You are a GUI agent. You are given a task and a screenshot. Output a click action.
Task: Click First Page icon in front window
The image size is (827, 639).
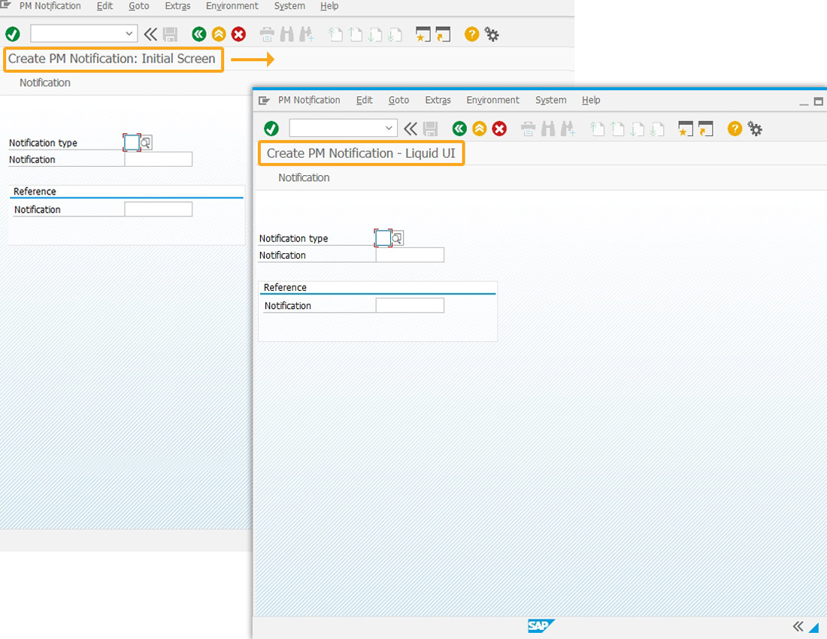point(597,129)
